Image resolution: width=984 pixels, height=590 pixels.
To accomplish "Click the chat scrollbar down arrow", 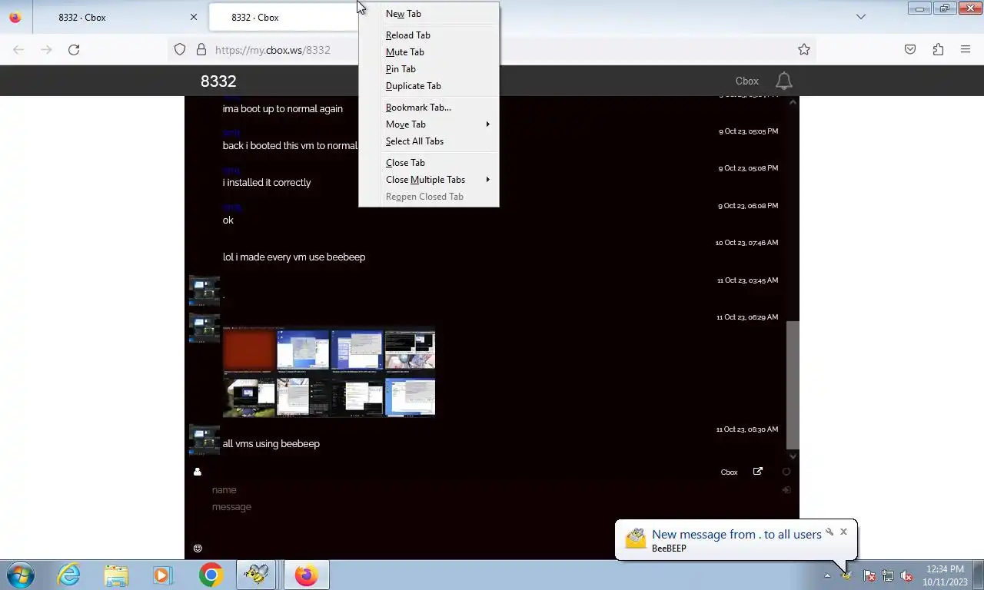I will coord(793,456).
